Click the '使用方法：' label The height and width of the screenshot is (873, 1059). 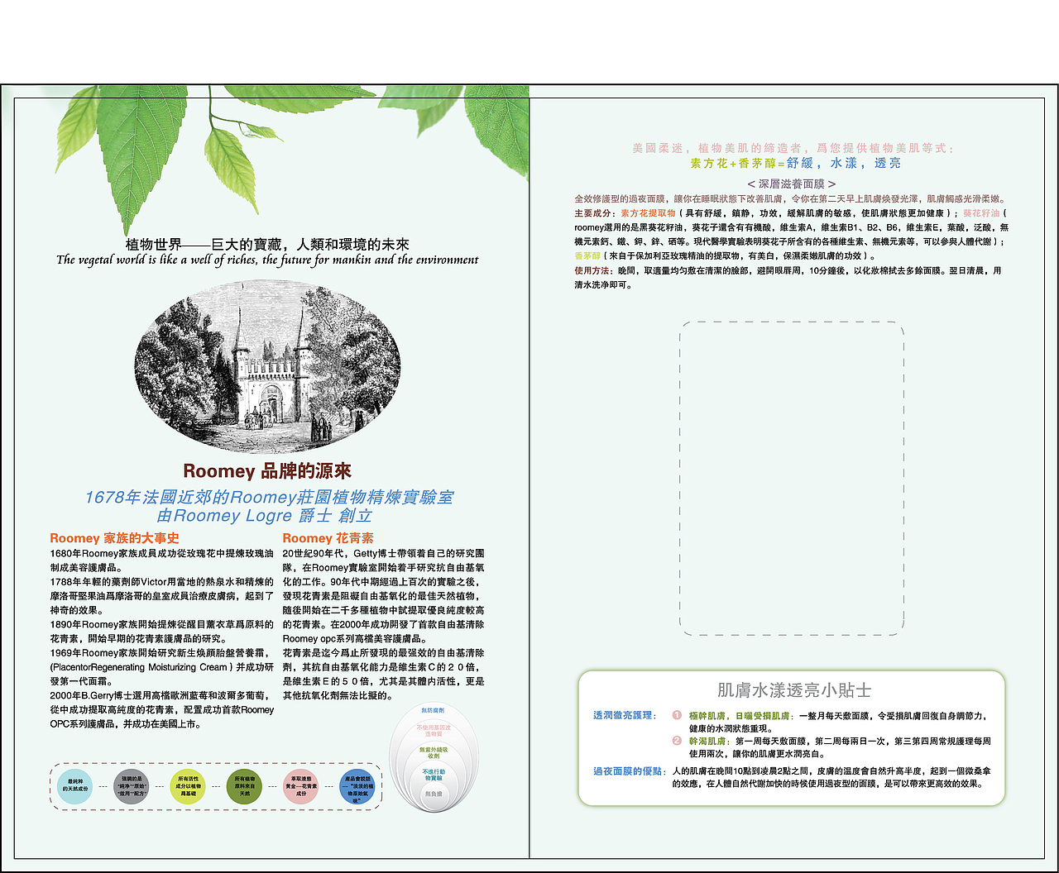(x=596, y=270)
